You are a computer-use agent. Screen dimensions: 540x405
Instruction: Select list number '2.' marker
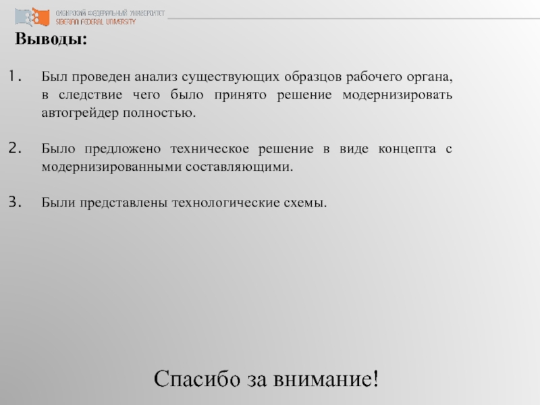point(17,148)
